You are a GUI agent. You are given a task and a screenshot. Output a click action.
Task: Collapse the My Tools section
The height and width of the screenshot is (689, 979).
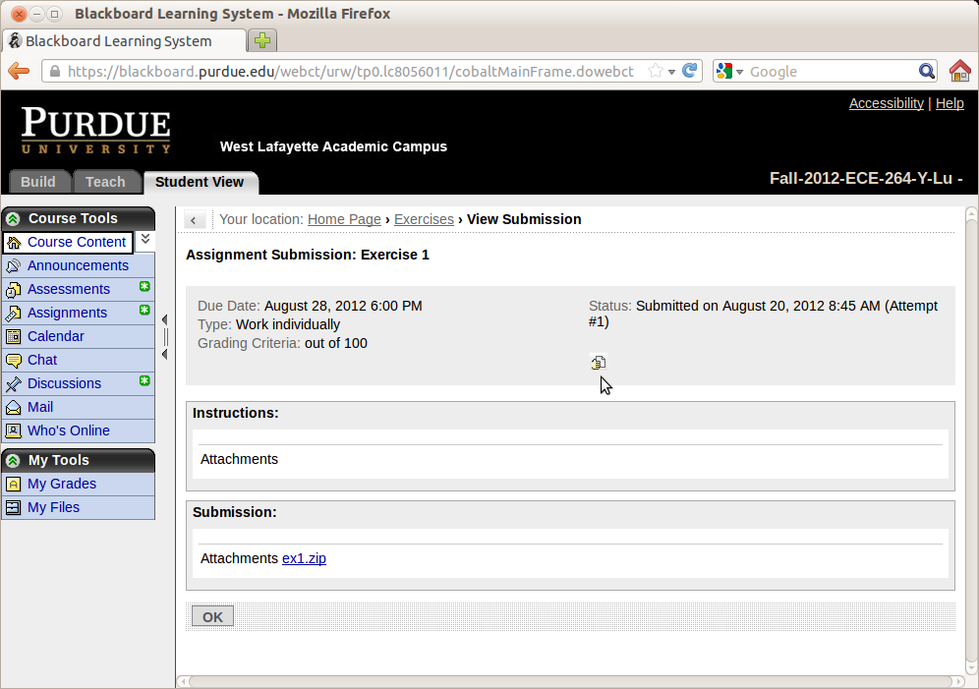pos(13,460)
